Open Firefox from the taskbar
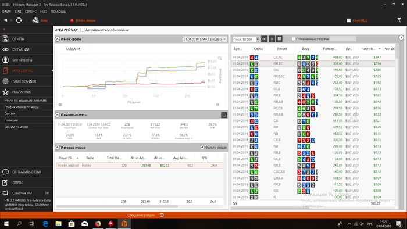This screenshot has width=407, height=229. [x=98, y=224]
